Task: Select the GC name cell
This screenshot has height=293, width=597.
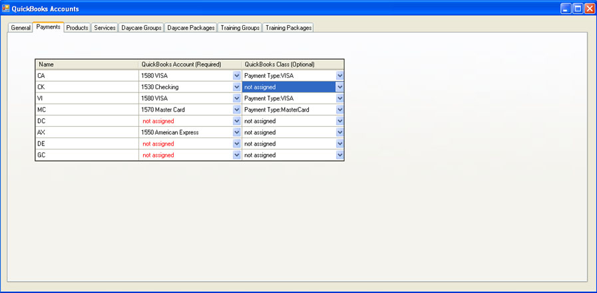Action: [x=87, y=155]
